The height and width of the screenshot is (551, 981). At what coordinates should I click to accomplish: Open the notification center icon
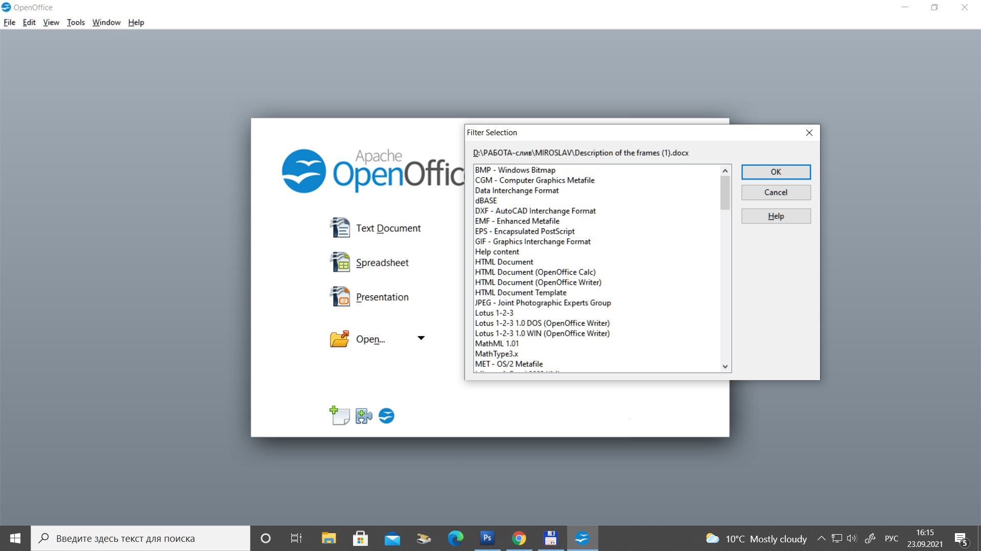pos(961,539)
